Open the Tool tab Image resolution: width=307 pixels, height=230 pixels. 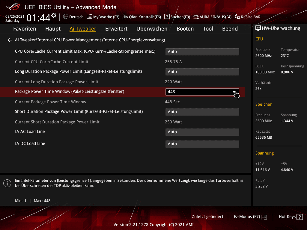(x=208, y=29)
